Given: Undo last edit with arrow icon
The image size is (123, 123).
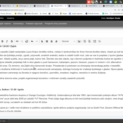Looking at the screenshot, I should click(x=32, y=41).
